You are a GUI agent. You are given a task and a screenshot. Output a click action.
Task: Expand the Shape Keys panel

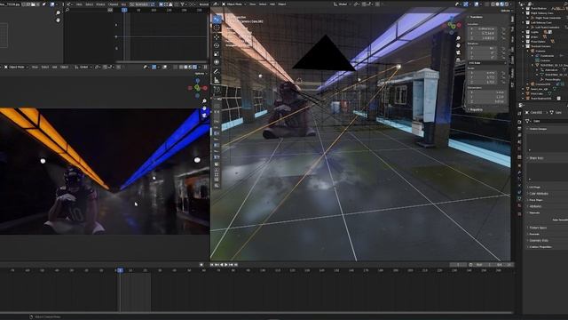click(x=536, y=158)
